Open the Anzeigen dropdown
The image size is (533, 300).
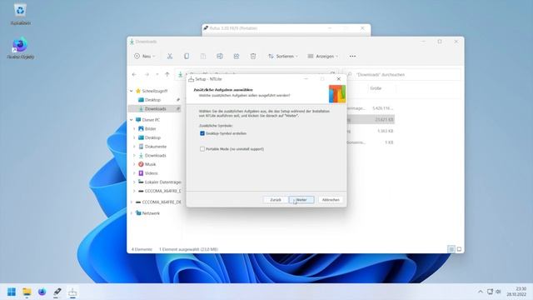pos(322,56)
